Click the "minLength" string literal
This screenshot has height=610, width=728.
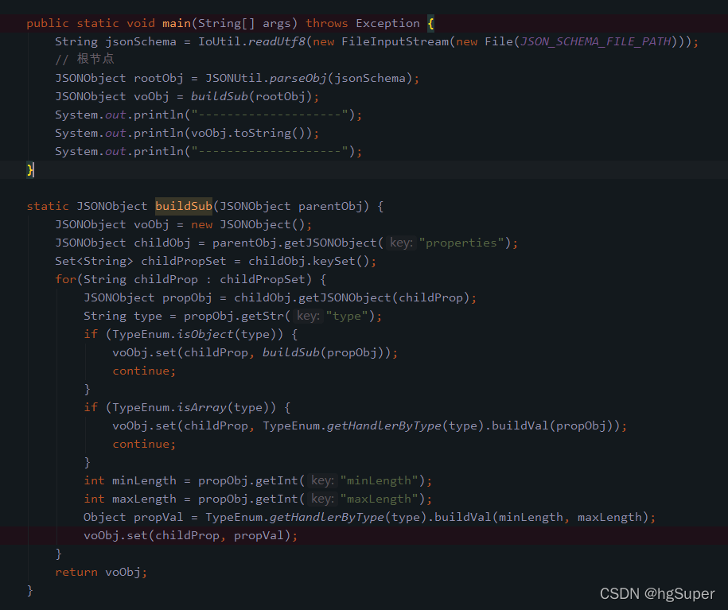[x=380, y=480]
